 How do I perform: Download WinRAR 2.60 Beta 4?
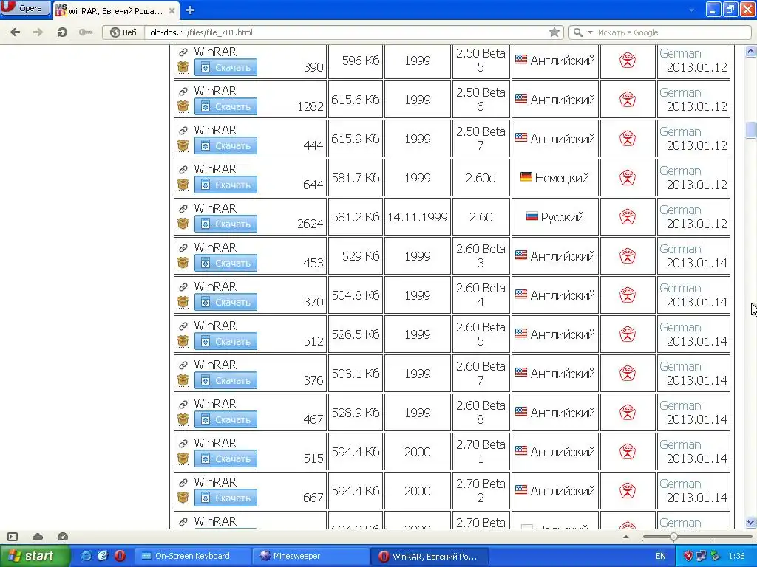tap(225, 302)
